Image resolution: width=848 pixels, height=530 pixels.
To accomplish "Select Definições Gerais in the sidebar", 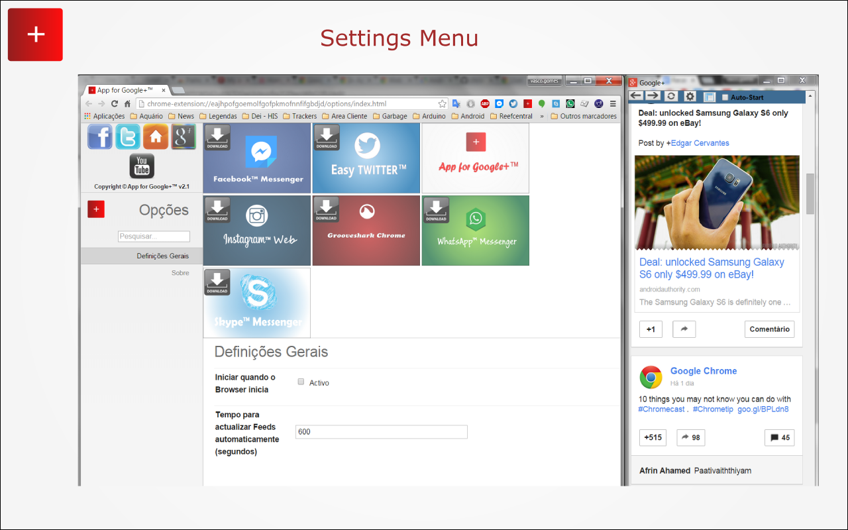I will pos(142,256).
